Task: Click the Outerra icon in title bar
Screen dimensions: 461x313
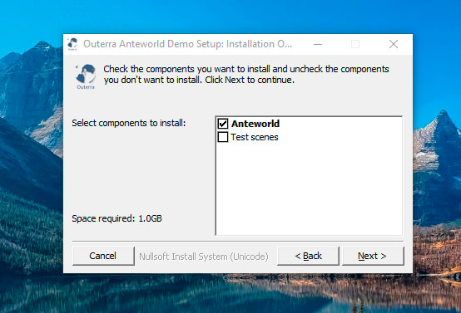Action: point(72,44)
